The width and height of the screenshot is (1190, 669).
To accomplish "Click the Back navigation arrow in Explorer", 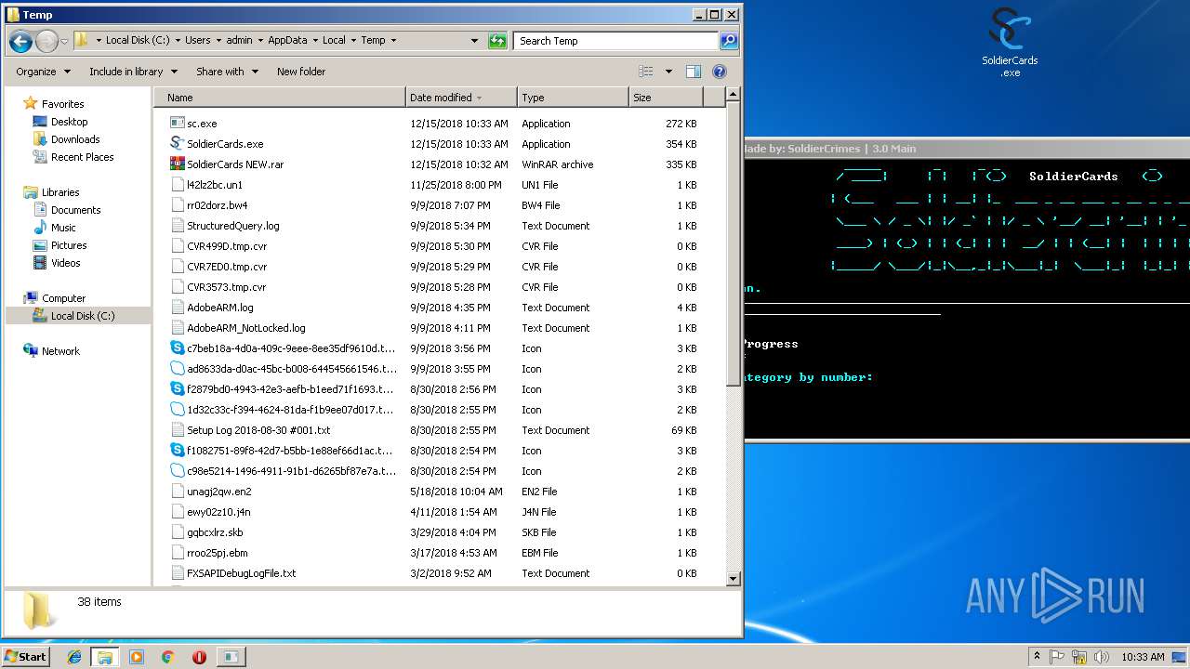I will 20,41.
